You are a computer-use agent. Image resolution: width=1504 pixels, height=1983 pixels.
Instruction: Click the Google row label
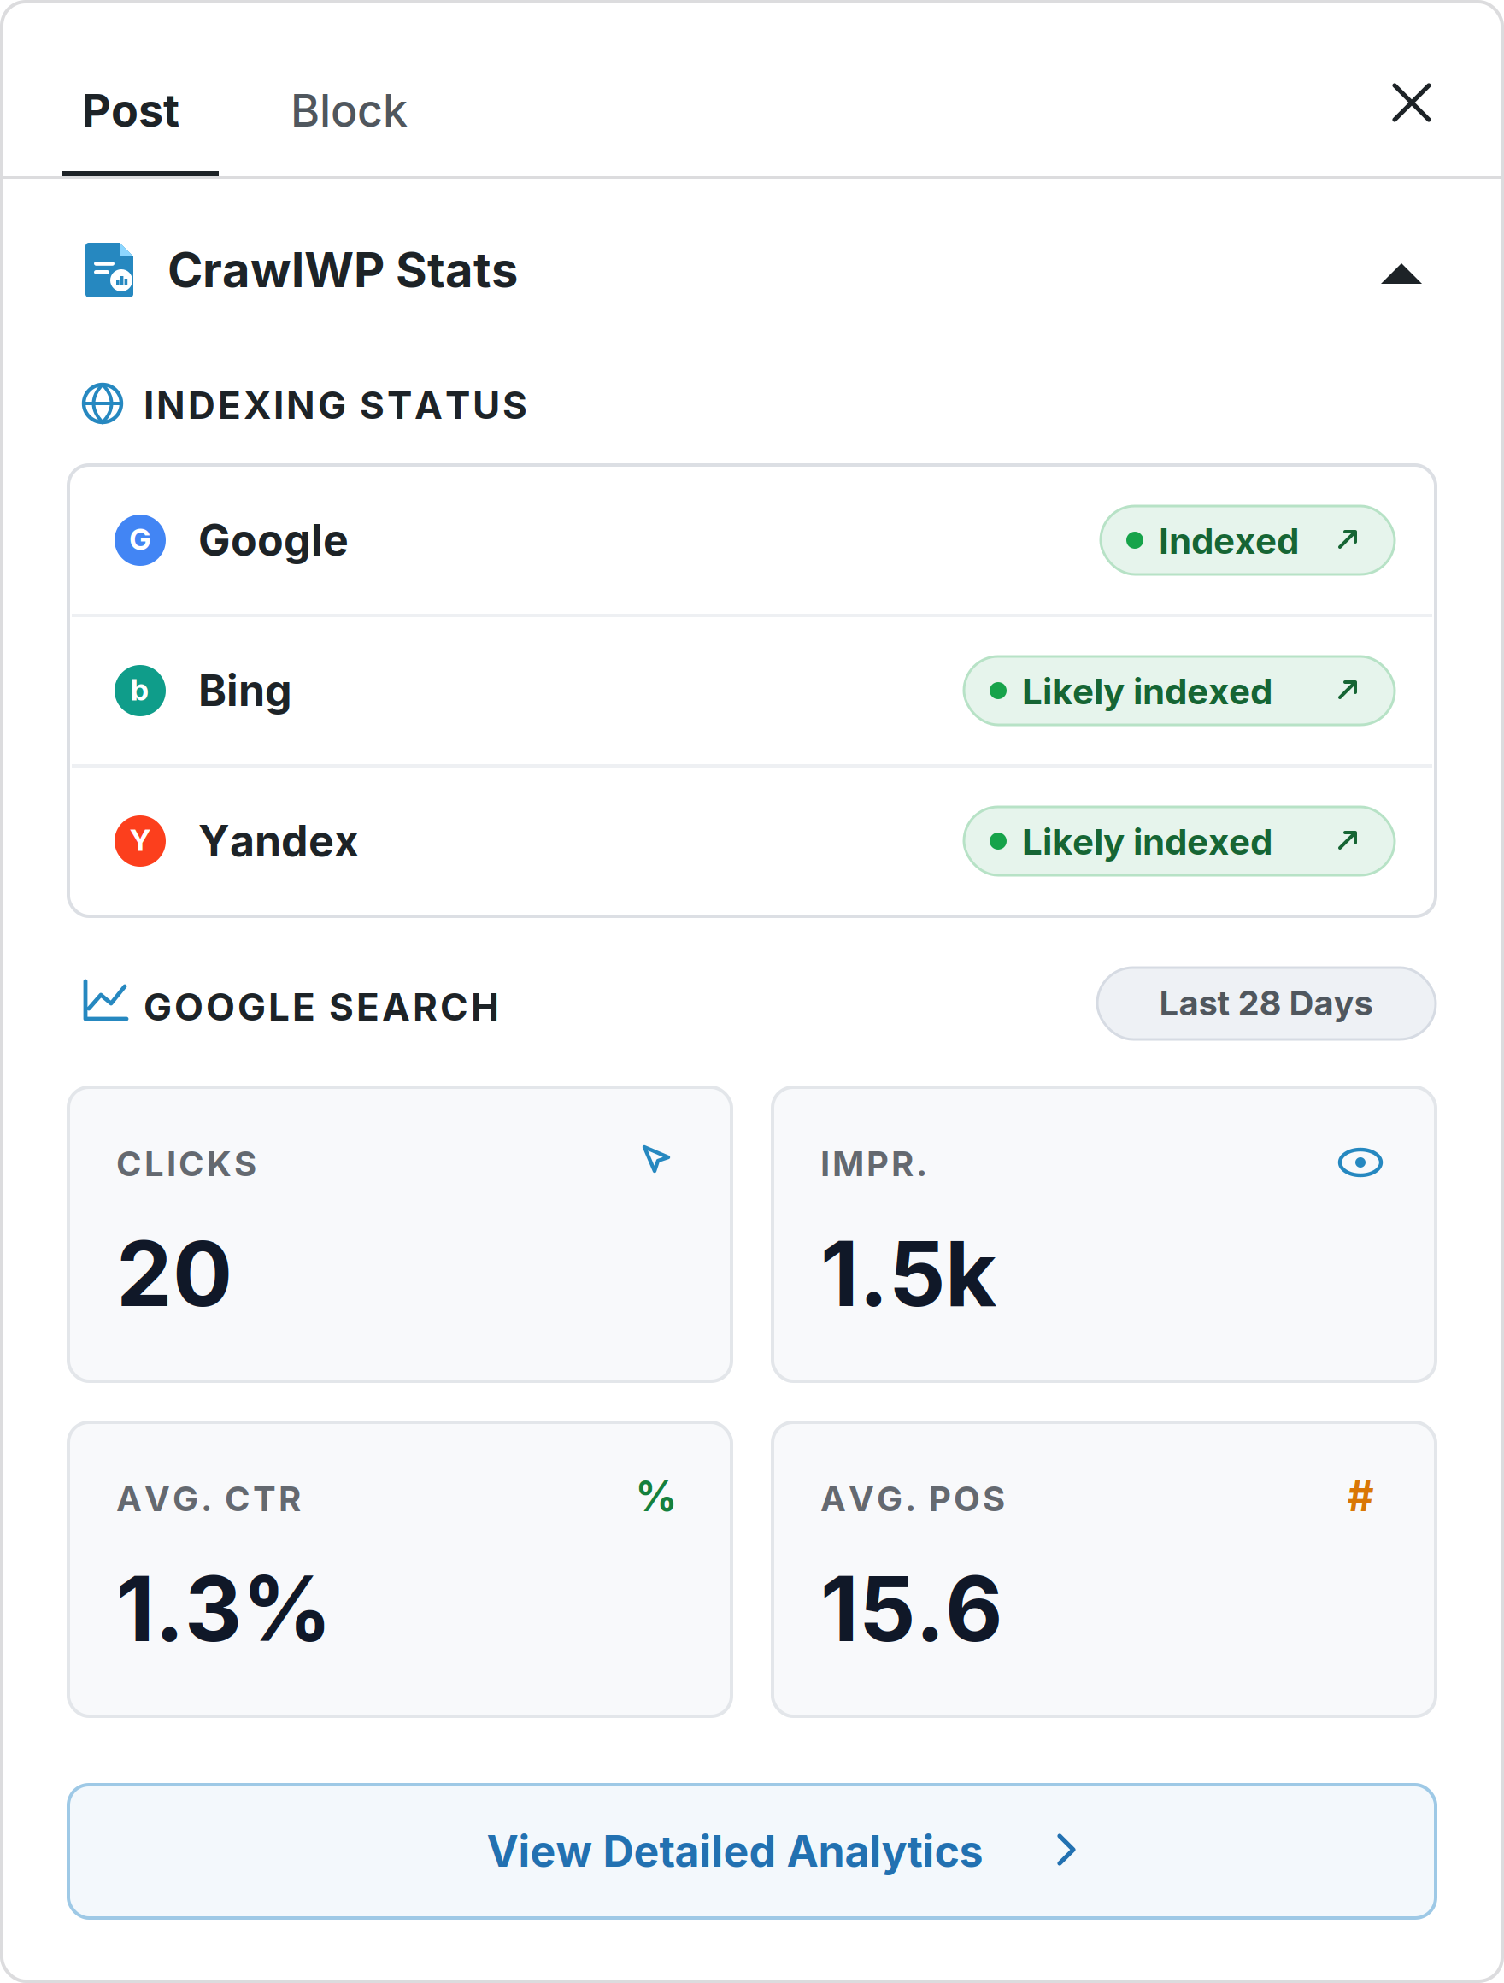[273, 540]
